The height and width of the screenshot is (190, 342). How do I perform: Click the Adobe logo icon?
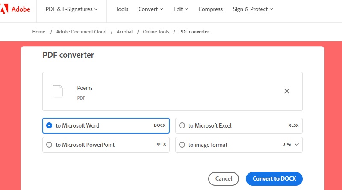(4, 9)
